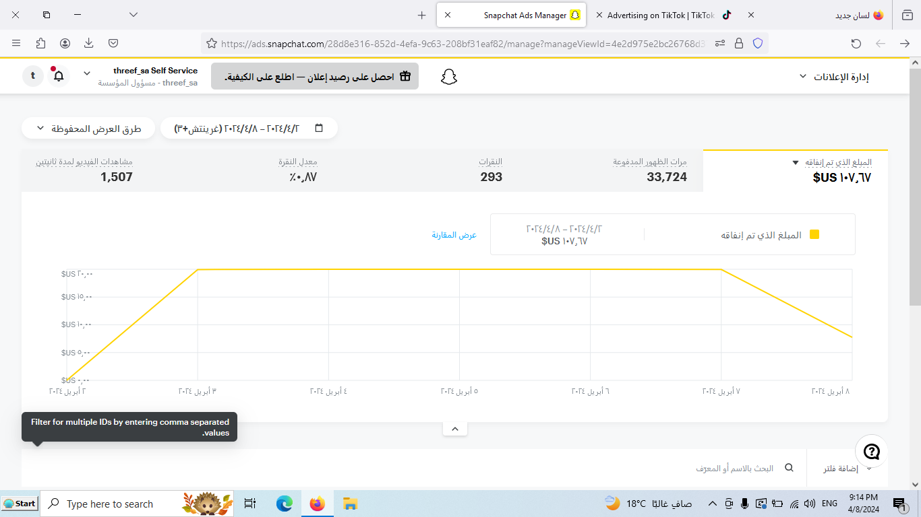The height and width of the screenshot is (517, 921).
Task: Click the yellow spend legend swatch
Action: (x=814, y=234)
